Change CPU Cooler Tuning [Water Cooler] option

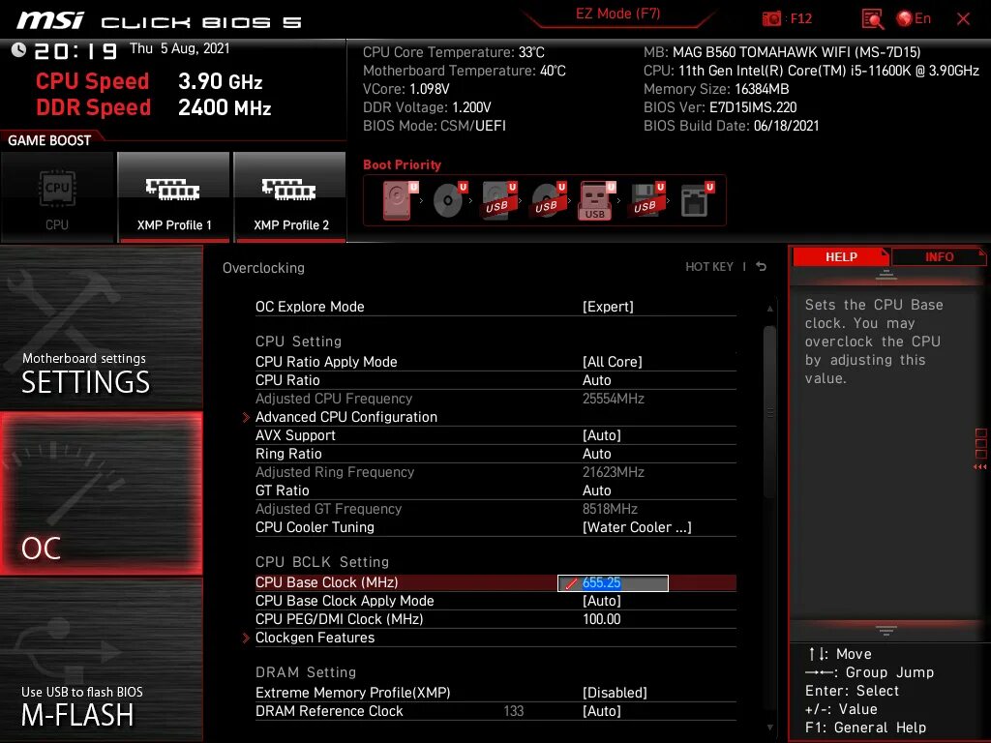(637, 527)
